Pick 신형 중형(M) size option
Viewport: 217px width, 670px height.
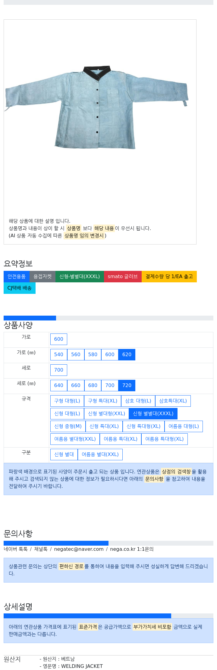[68, 426]
